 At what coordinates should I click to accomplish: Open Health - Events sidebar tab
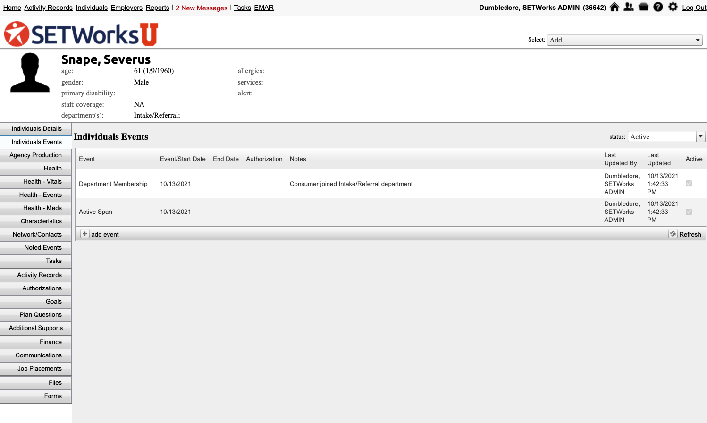point(36,195)
